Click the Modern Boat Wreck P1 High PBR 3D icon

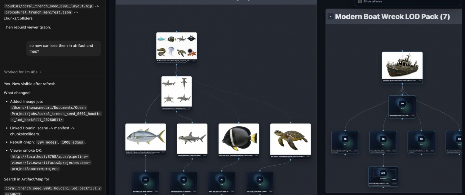click(x=345, y=139)
